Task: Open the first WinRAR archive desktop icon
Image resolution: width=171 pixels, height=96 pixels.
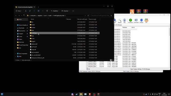Action: (139, 11)
